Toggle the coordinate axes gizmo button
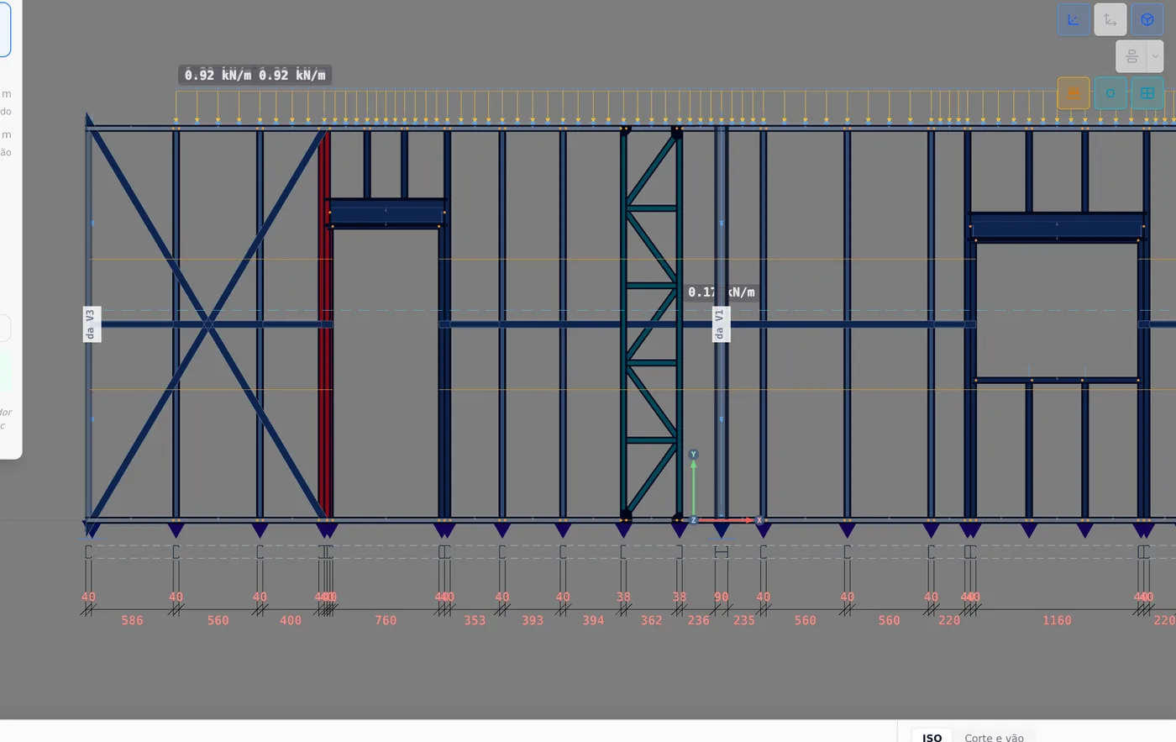The width and height of the screenshot is (1176, 742). pyautogui.click(x=1110, y=20)
